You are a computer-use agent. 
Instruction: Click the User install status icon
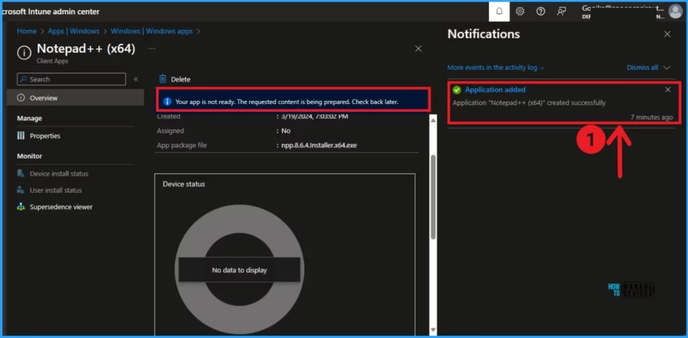pos(21,190)
